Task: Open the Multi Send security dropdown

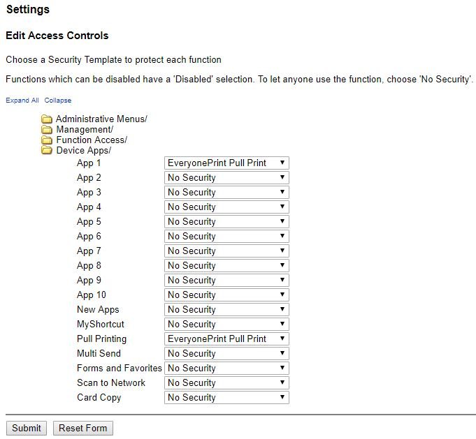Action: click(x=226, y=354)
